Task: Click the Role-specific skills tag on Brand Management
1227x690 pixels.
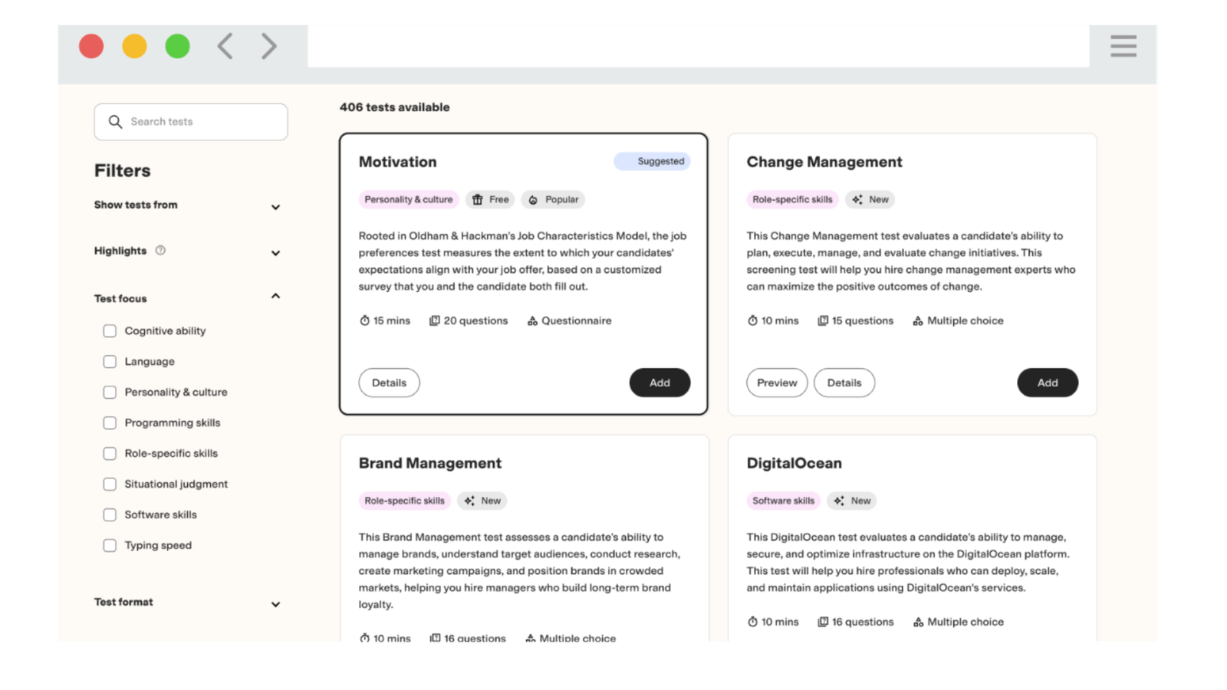Action: click(404, 501)
